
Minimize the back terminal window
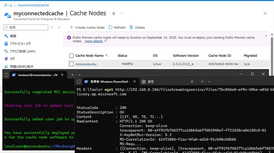tap(241, 74)
